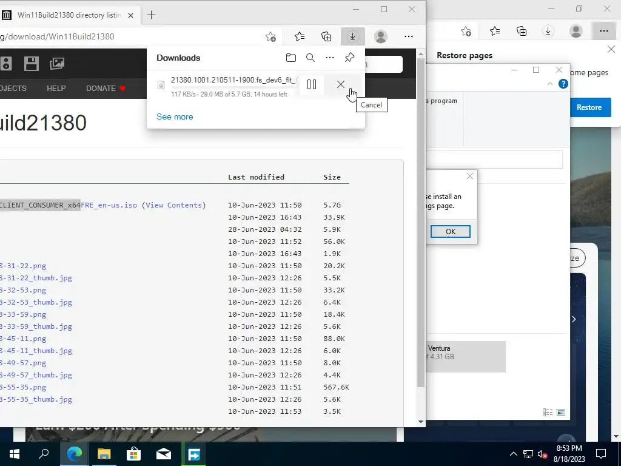
Task: Click the FRE_en-us.iso file link
Action: coord(109,205)
